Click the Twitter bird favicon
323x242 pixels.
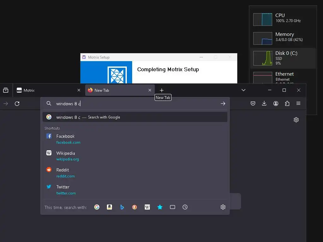click(x=49, y=187)
